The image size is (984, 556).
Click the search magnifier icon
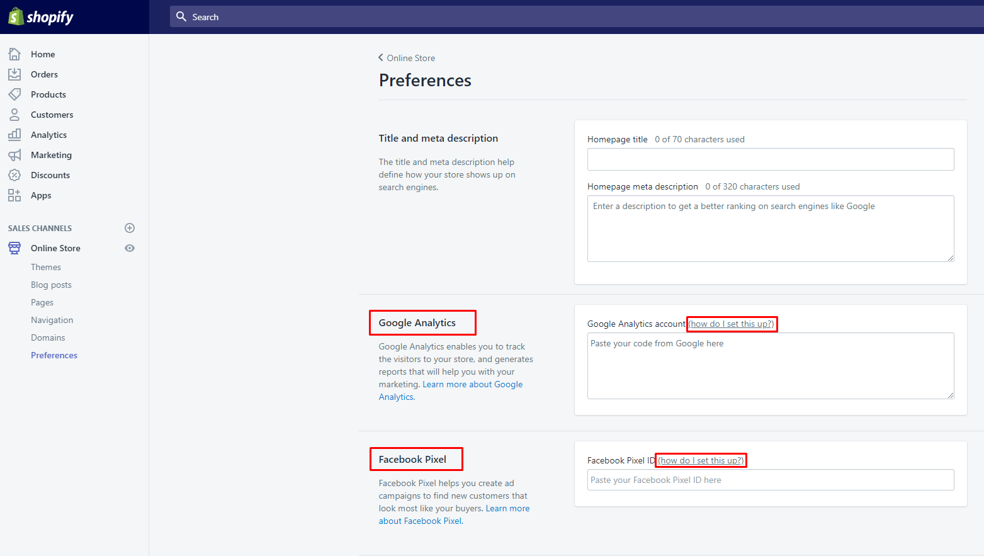(181, 16)
